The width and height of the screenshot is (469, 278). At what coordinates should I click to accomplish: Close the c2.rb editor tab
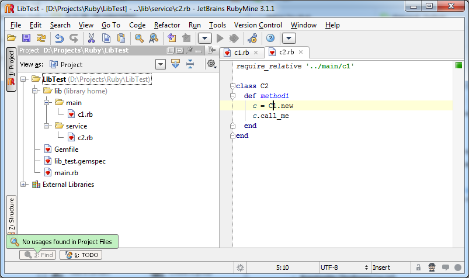point(301,52)
